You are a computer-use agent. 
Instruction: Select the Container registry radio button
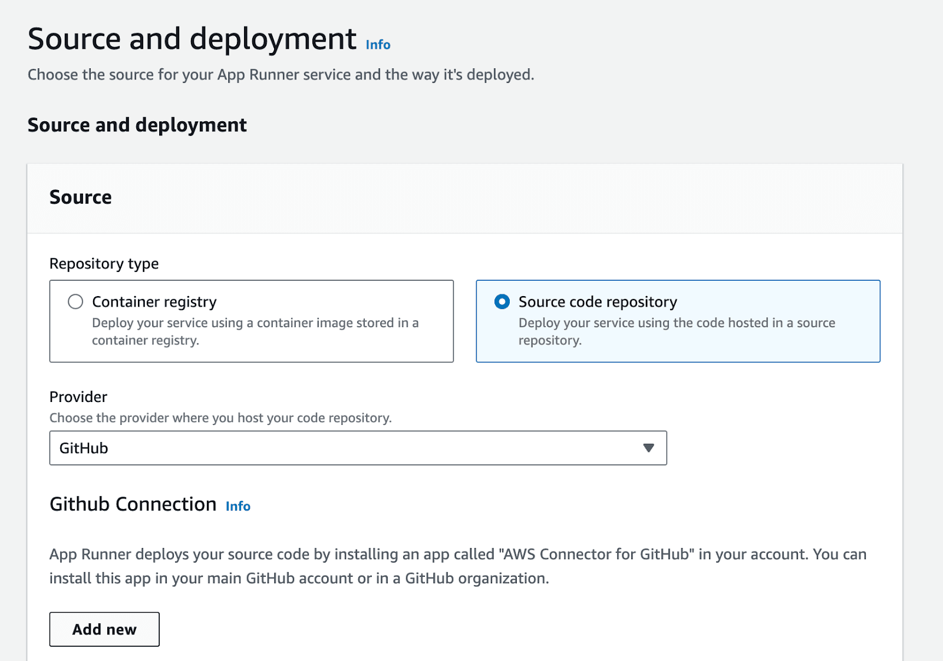75,301
